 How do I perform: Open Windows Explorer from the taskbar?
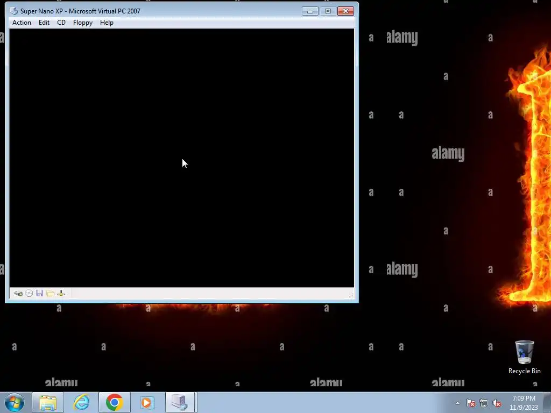click(x=48, y=402)
